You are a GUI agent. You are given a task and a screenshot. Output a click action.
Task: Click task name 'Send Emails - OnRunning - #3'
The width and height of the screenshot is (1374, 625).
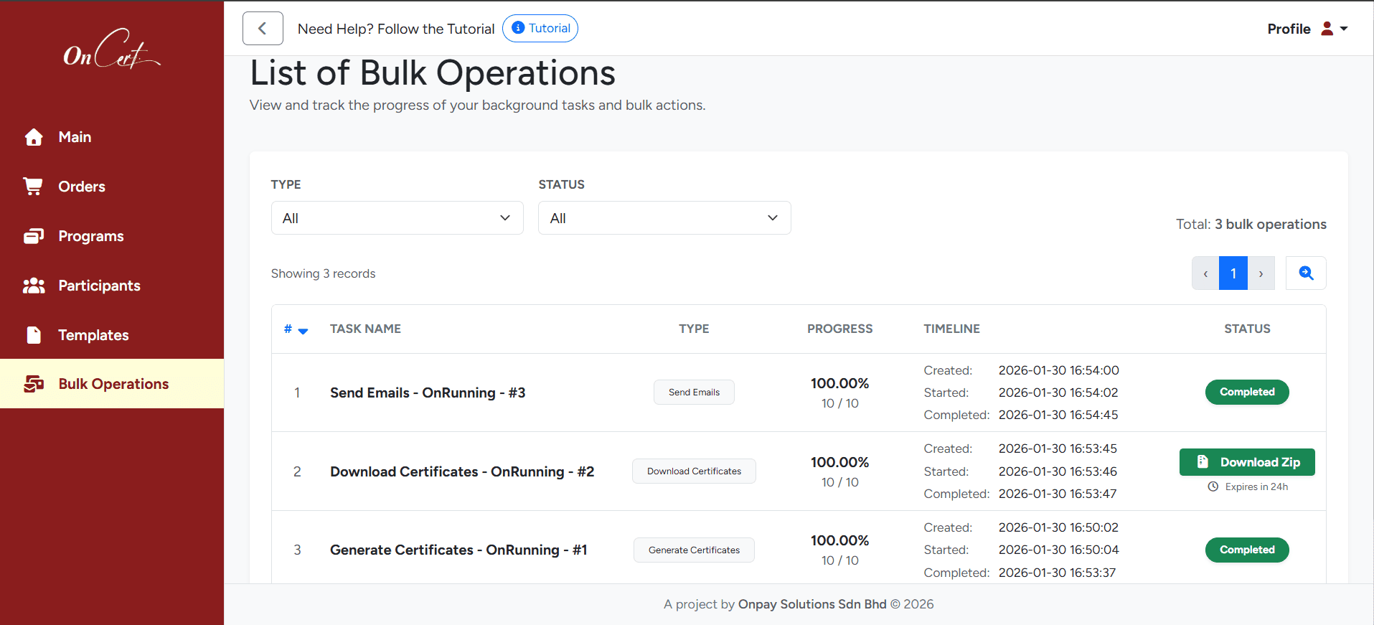pos(428,393)
